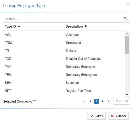Image resolution: width=133 pixels, height=123 pixels.
Task: Pick the RPT Regular Part Time row
Action: 64,91
